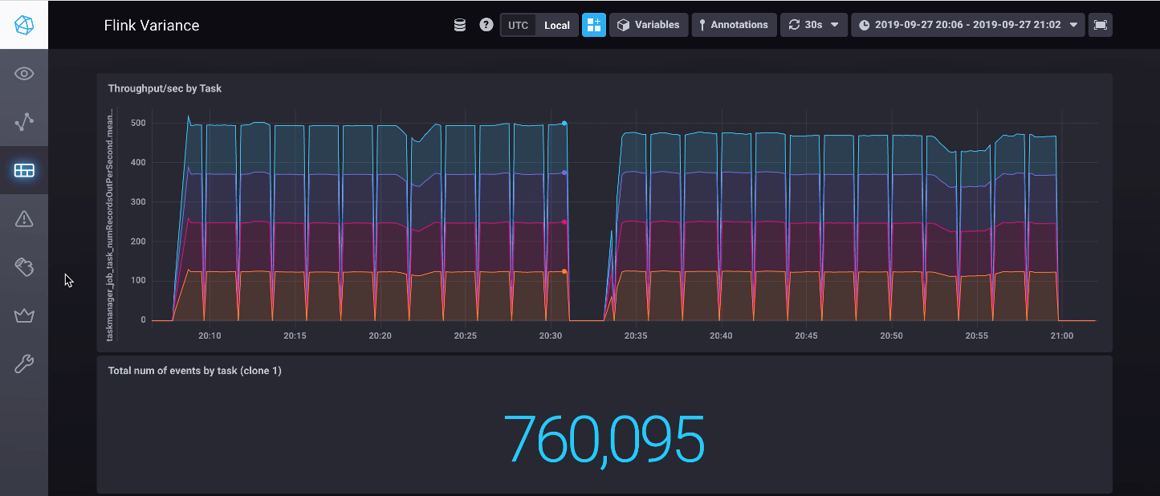The width and height of the screenshot is (1160, 496).
Task: Open the InfluxData logo home icon
Action: pyautogui.click(x=24, y=25)
